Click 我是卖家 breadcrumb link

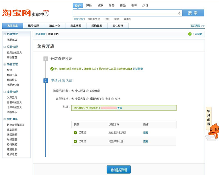coord(40,34)
